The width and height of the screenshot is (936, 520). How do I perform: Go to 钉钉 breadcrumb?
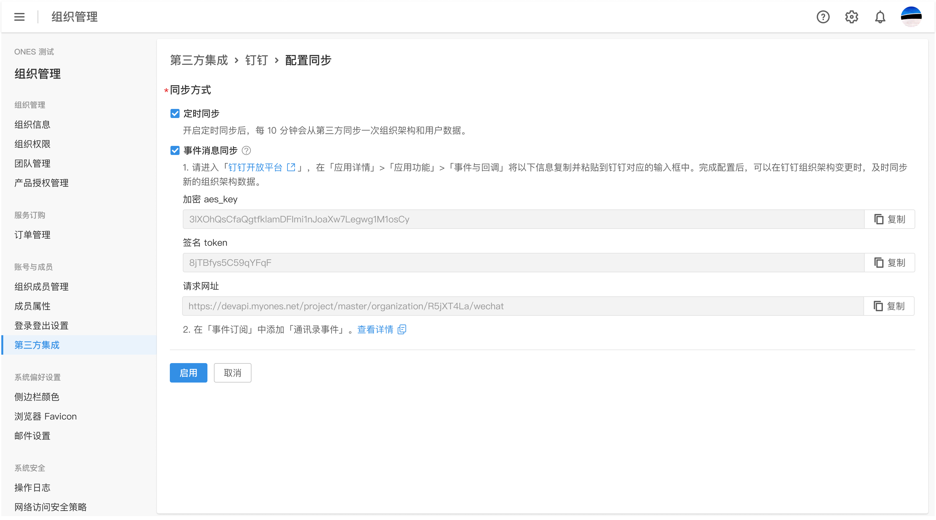(x=257, y=60)
